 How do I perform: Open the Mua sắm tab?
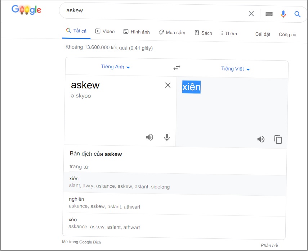172,33
